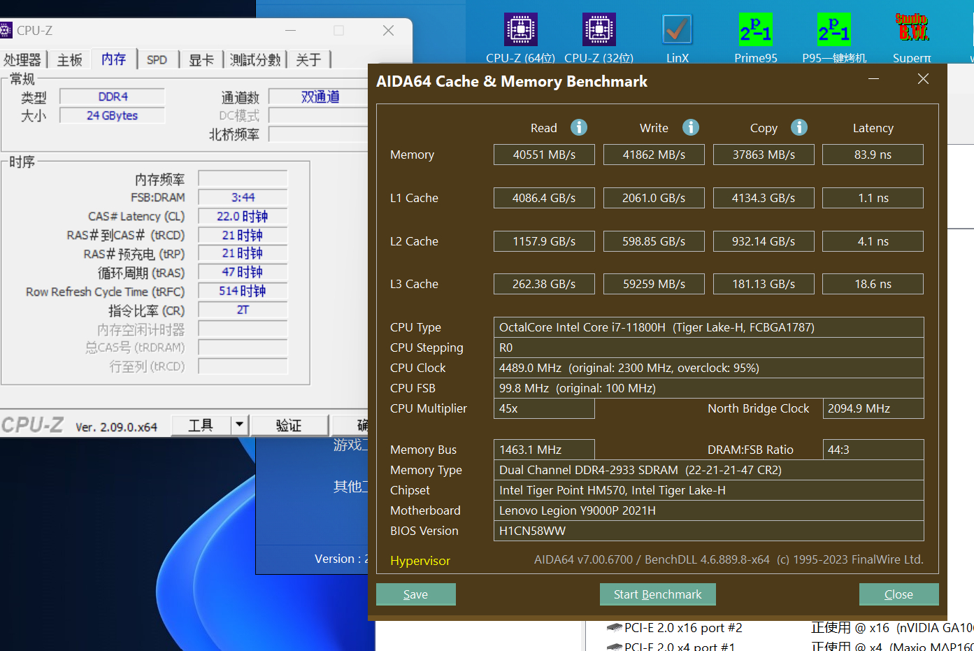974x651 pixels.
Task: Click the North Bridge Clock 2094.9 MHz field
Action: click(873, 408)
